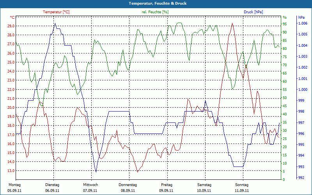
Task: Click the '997' pressure axis value
Action: [x=301, y=122]
